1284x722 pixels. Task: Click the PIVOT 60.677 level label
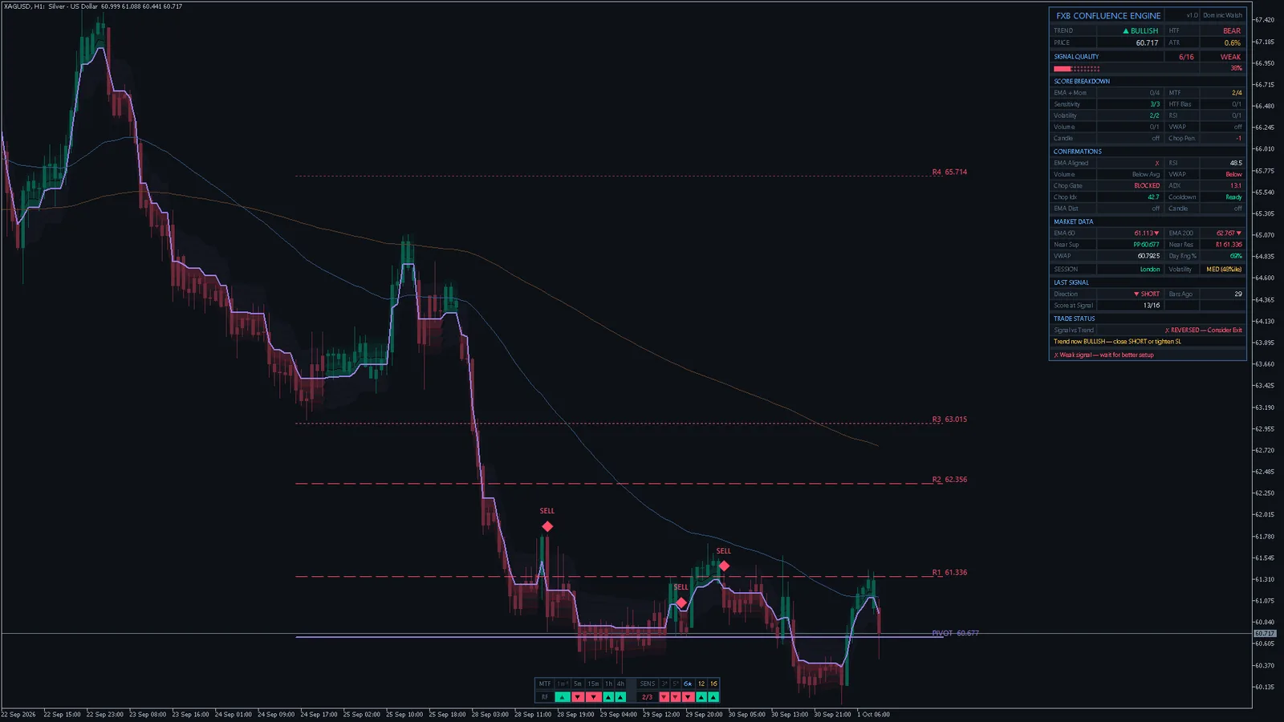pyautogui.click(x=955, y=634)
